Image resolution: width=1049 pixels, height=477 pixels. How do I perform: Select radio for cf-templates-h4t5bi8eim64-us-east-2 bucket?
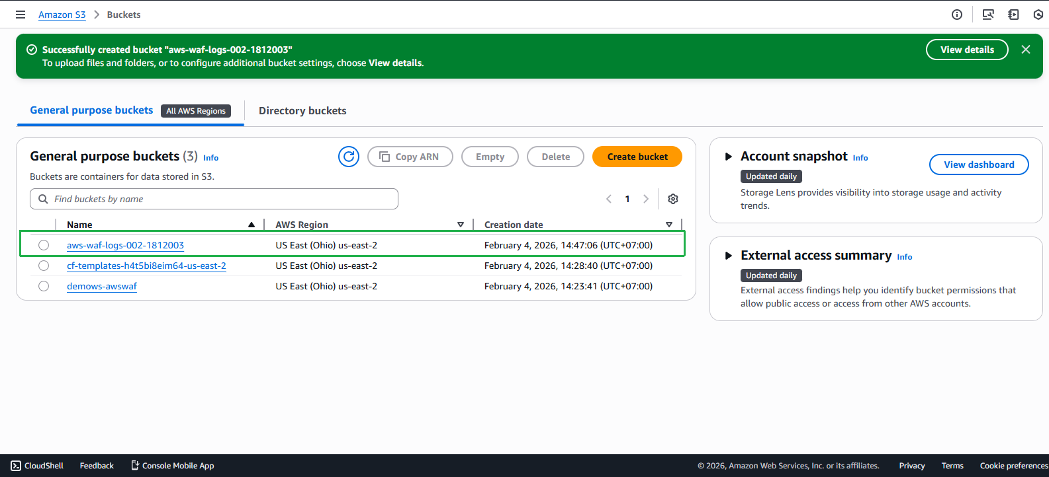pos(44,266)
